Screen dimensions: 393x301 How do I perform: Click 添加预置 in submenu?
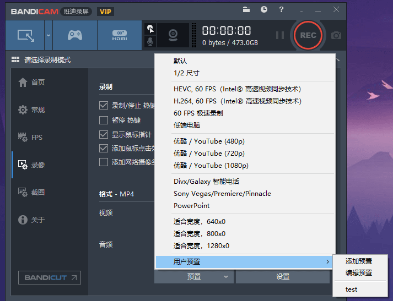point(360,261)
